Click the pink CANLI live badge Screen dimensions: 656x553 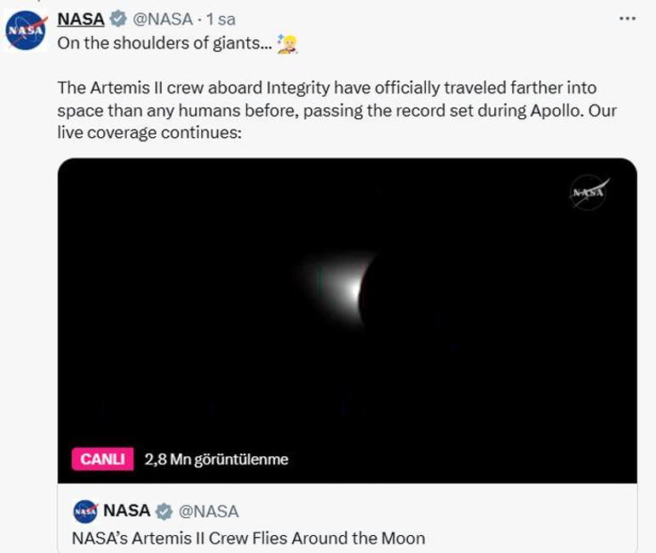(x=102, y=459)
